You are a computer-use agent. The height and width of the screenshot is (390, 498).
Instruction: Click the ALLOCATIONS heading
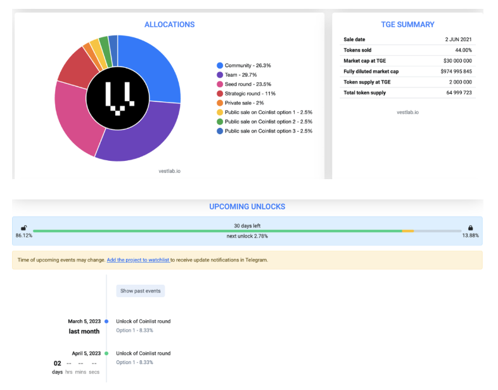[x=170, y=25]
